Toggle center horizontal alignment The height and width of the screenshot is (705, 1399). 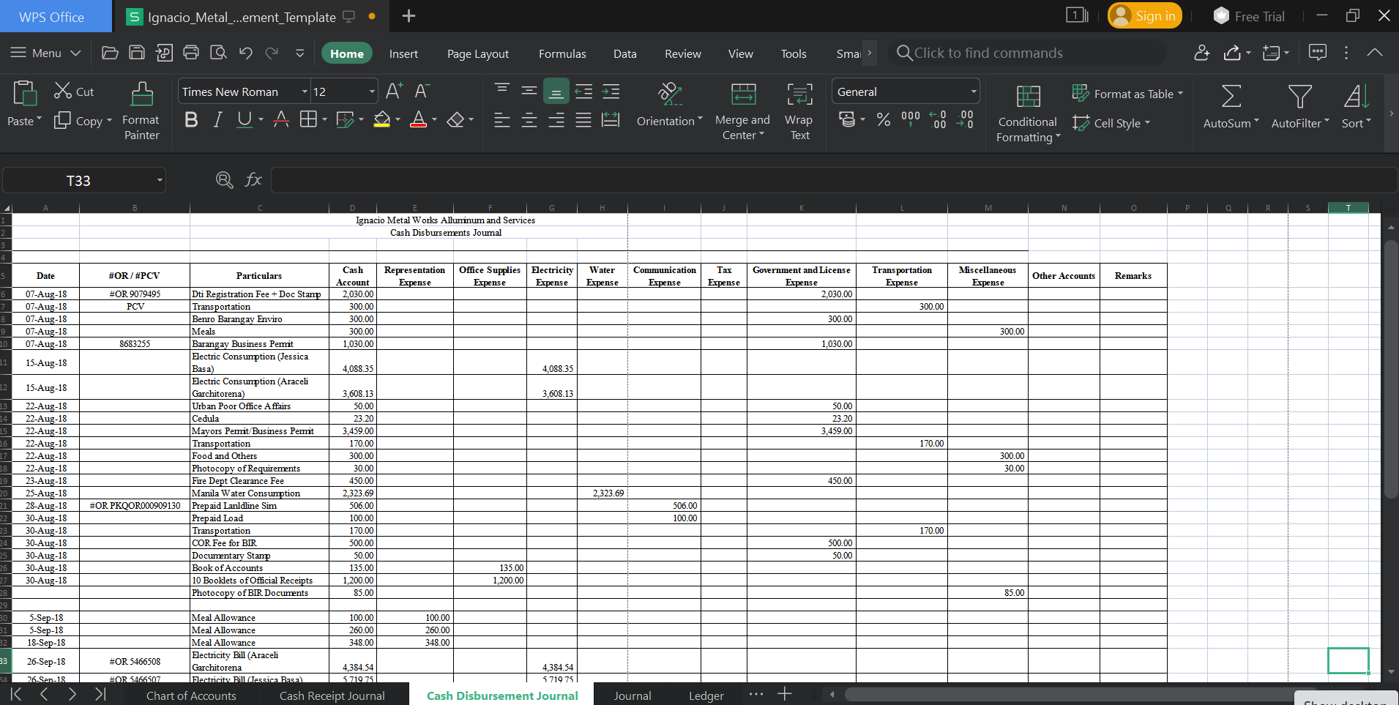529,120
